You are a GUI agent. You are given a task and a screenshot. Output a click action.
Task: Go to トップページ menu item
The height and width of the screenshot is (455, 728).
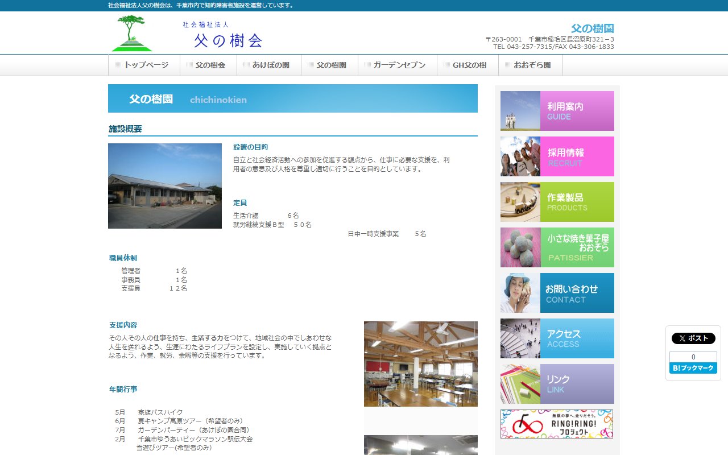coord(144,65)
